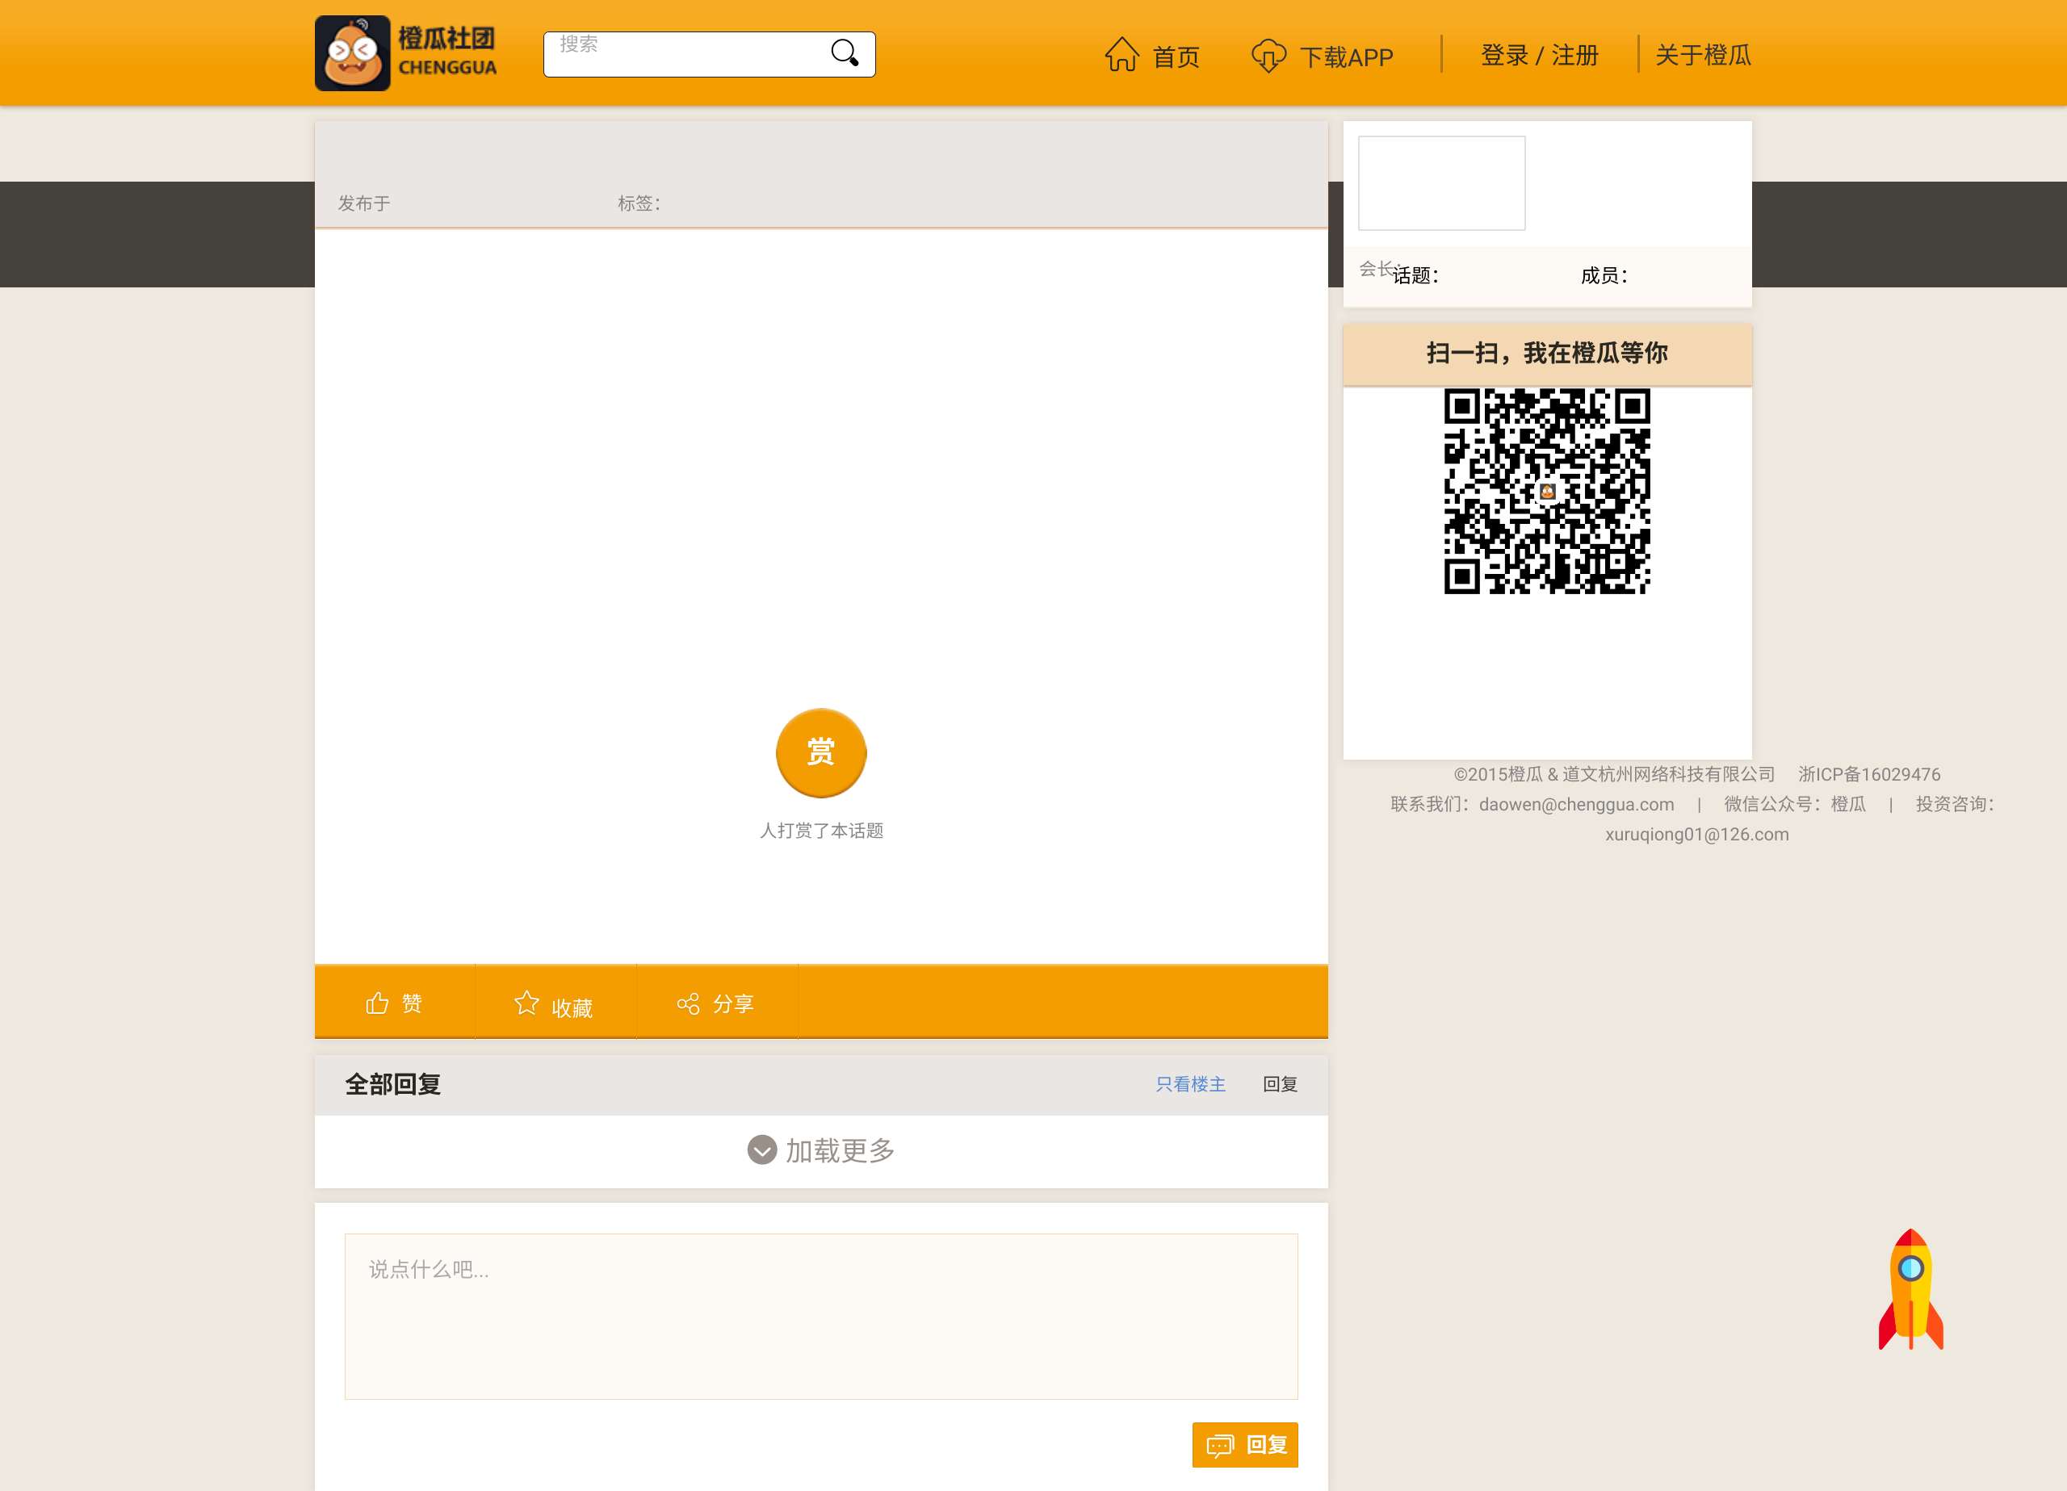This screenshot has width=2067, height=1491.
Task: Open 登录 / 注册 in navigation
Action: coord(1539,55)
